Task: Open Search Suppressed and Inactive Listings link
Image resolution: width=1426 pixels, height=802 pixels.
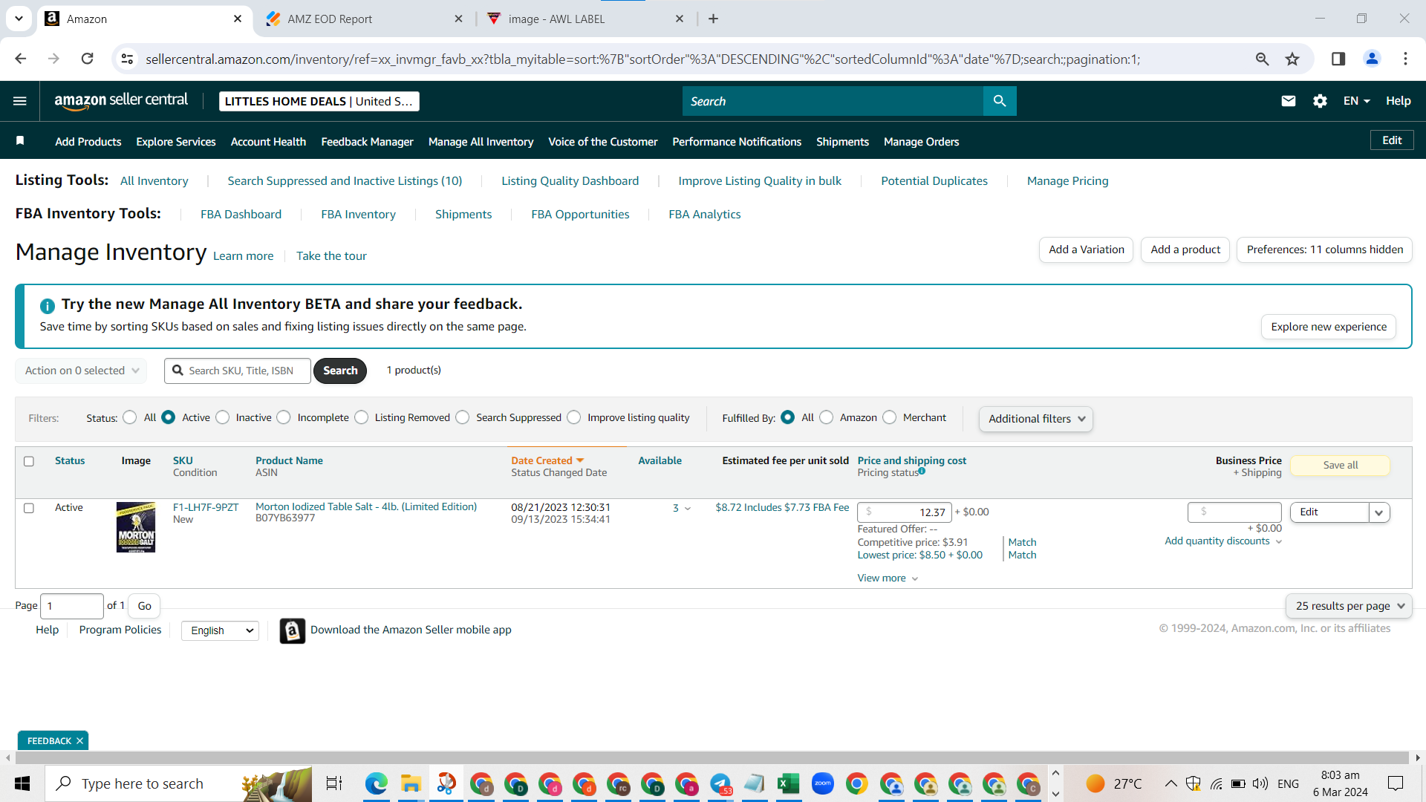Action: coord(345,181)
